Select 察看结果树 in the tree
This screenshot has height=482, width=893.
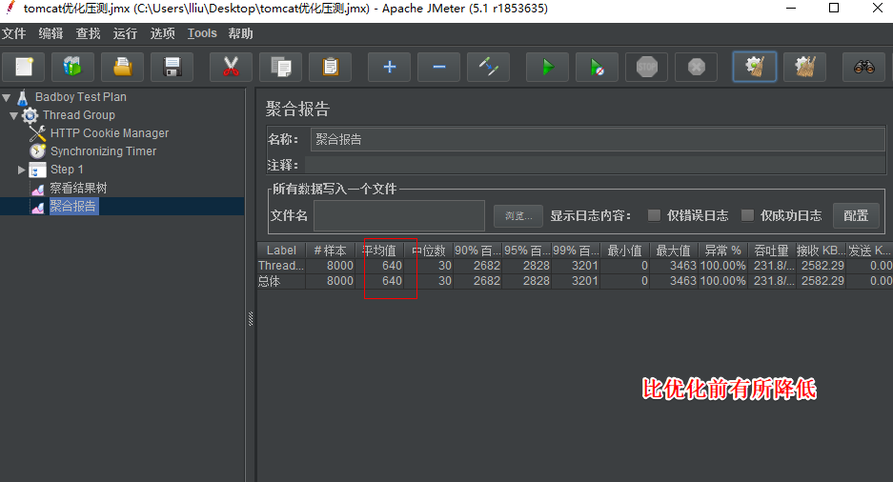click(78, 188)
